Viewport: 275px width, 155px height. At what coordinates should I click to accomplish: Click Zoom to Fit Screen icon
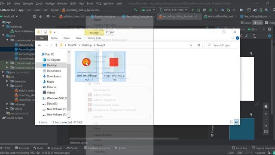click(266, 132)
